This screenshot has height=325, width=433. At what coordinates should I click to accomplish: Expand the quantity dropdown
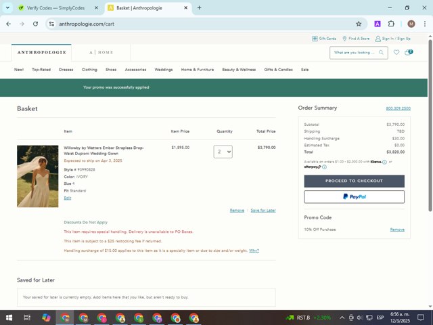(x=223, y=152)
